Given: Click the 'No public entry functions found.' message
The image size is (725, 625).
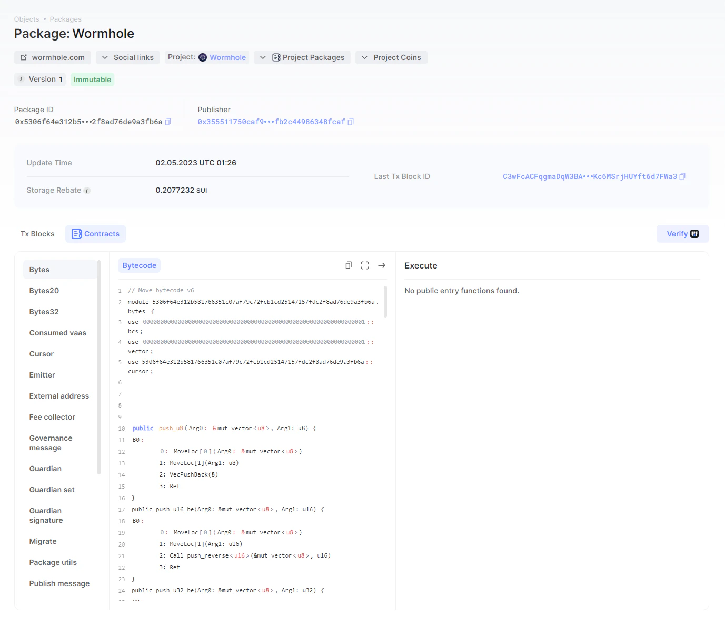Looking at the screenshot, I should coord(462,291).
